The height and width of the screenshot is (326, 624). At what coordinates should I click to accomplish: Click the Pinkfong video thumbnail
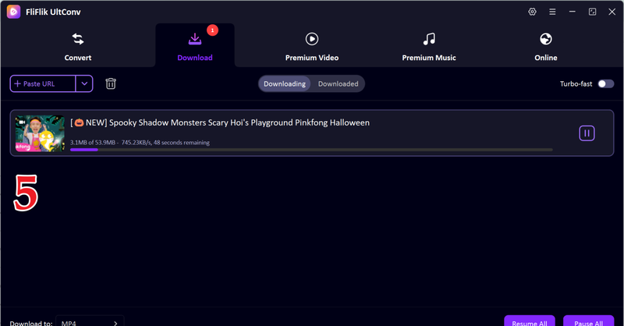[40, 133]
